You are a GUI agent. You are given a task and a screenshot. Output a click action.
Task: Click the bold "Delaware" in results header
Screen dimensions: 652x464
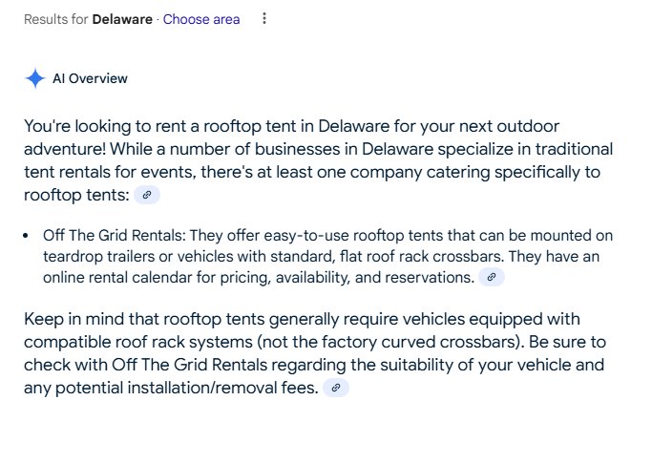[122, 19]
